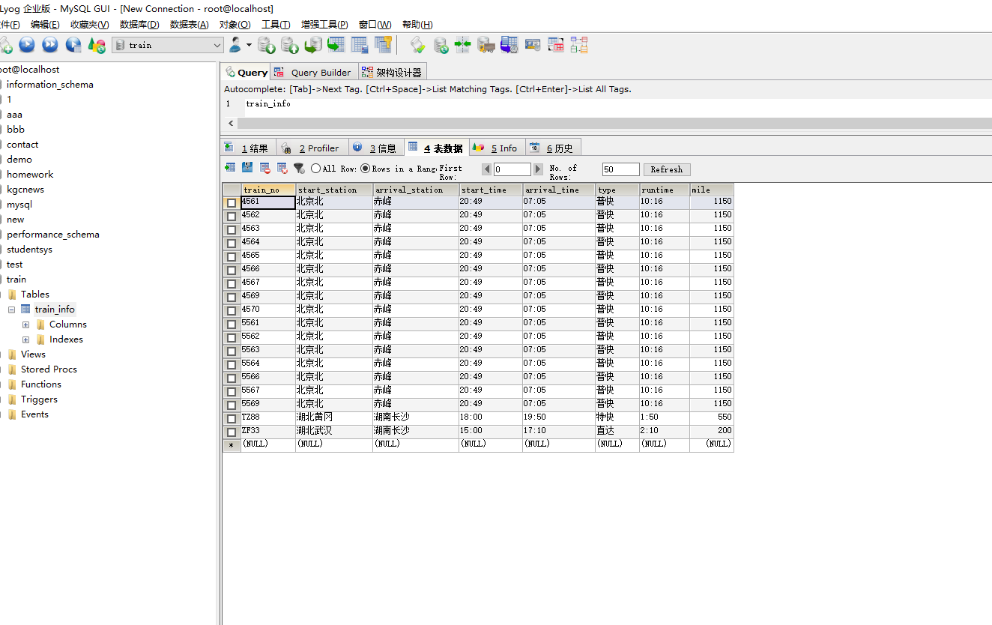
Task: Click the Filter funnel icon
Action: [x=299, y=168]
